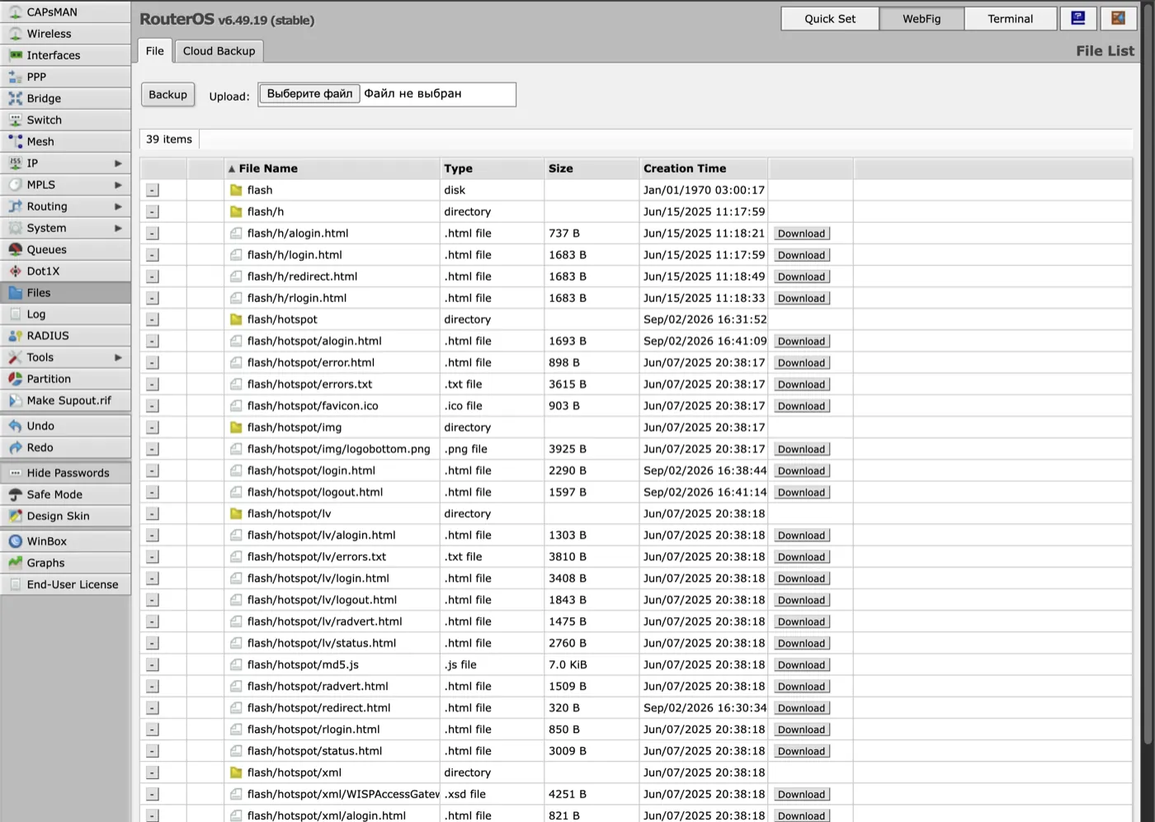This screenshot has height=822, width=1155.
Task: Click the Undo arrow icon
Action: pos(15,426)
